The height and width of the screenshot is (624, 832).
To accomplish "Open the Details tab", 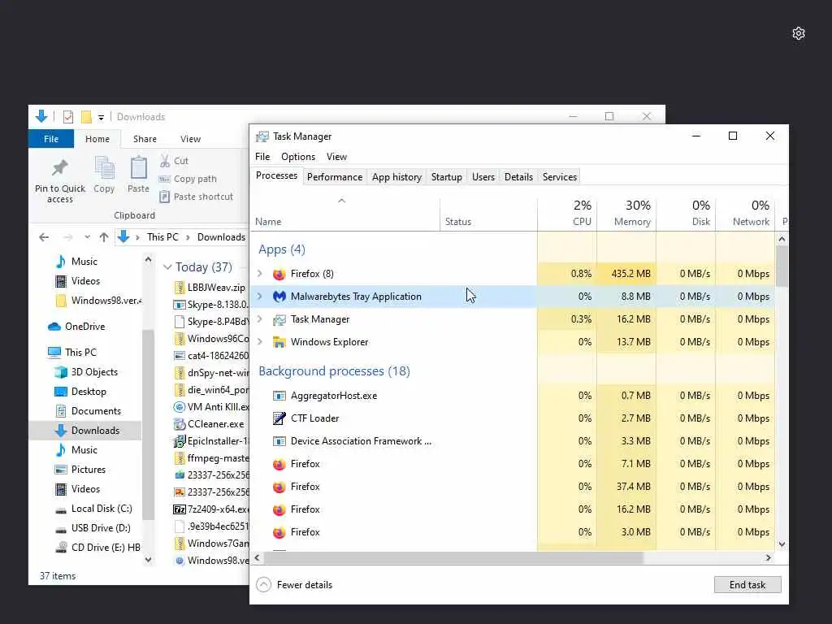I will coord(518,177).
